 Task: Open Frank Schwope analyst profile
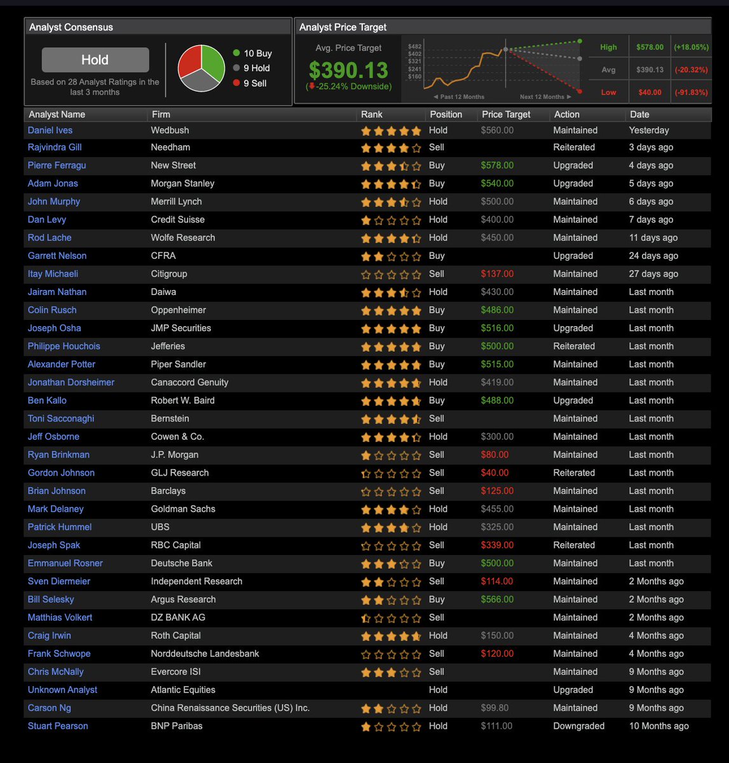pyautogui.click(x=59, y=654)
